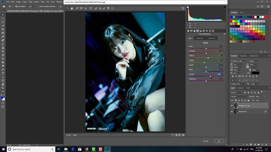Viewport: 271px width, 152px height.
Task: Open Windows Start menu
Action: click(x=3, y=149)
